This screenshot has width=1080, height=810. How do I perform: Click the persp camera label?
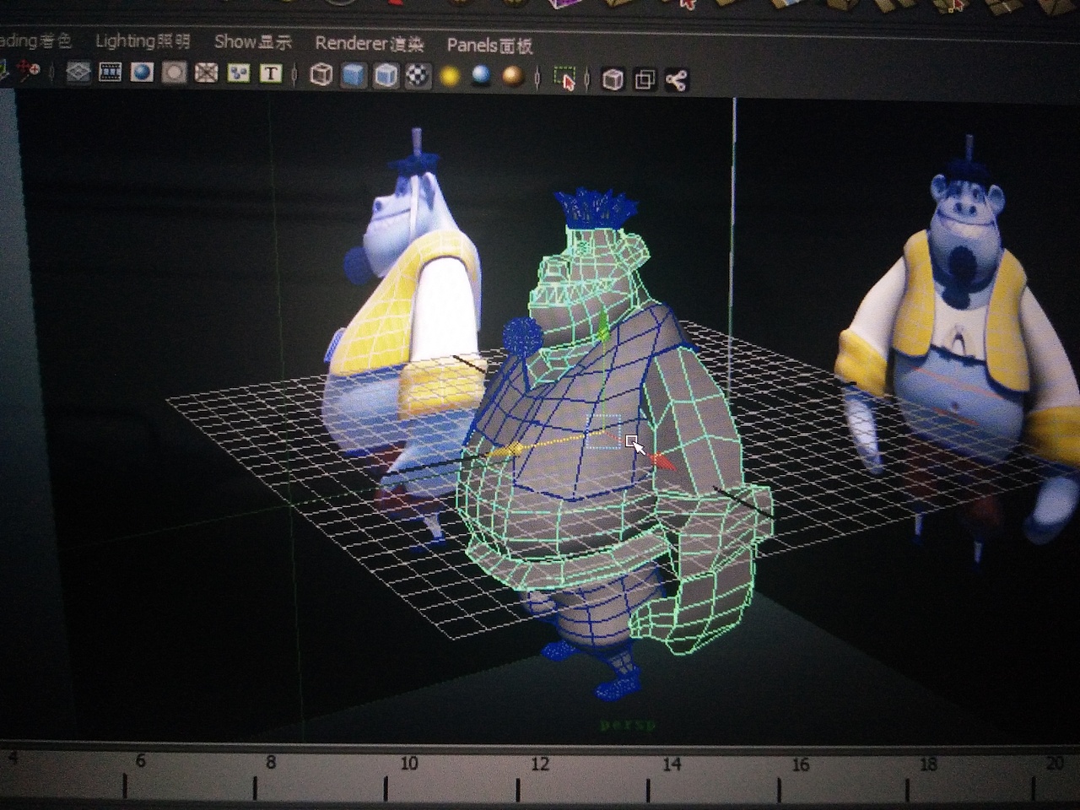(628, 724)
